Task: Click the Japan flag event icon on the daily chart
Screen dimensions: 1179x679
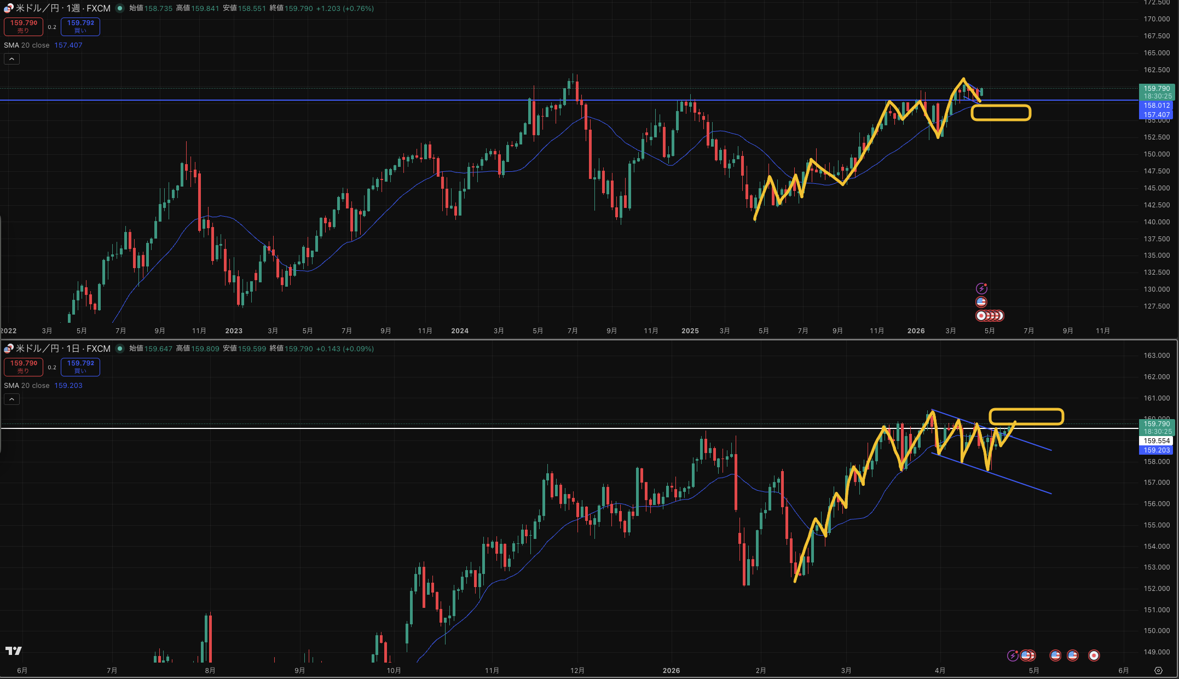Action: click(x=1094, y=655)
